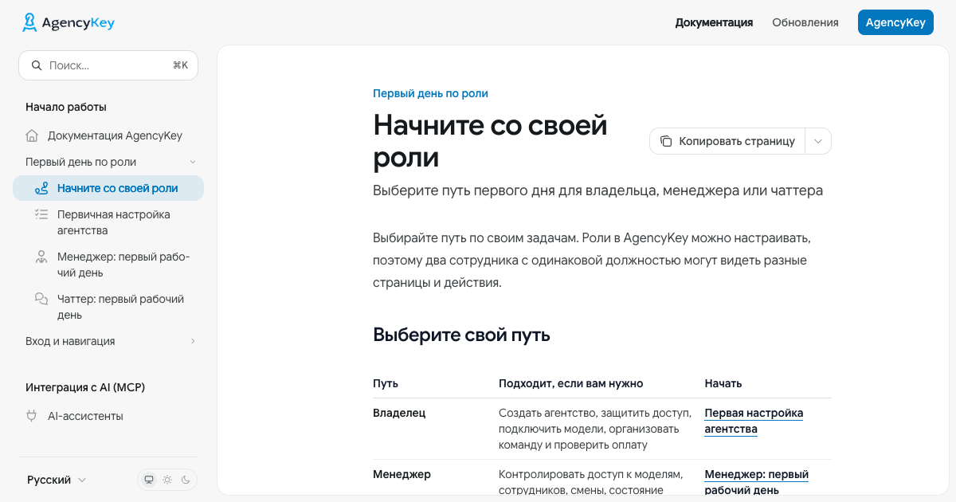Open the dropdown arrow next to Копировать страницу

pyautogui.click(x=818, y=141)
